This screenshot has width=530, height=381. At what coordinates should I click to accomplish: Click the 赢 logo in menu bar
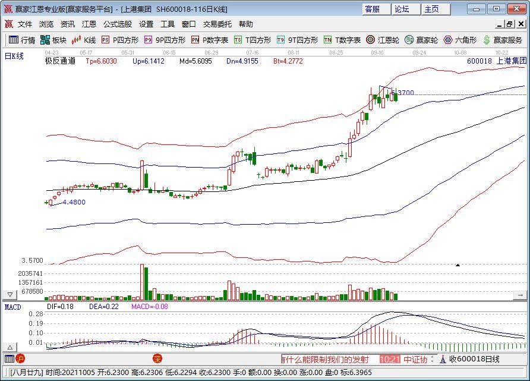pos(9,24)
